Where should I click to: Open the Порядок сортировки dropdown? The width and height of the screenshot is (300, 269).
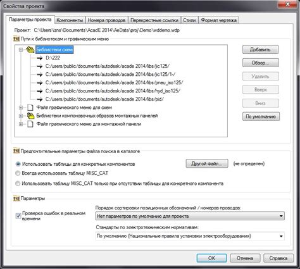tap(190, 216)
